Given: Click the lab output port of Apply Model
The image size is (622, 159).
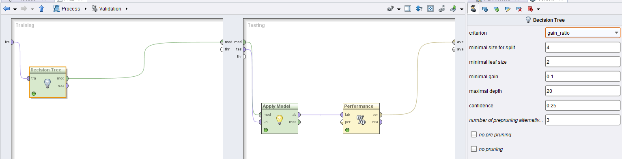Looking at the screenshot, I should (299, 115).
